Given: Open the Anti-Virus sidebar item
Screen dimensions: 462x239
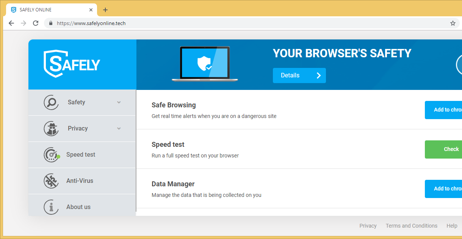Looking at the screenshot, I should (x=80, y=181).
